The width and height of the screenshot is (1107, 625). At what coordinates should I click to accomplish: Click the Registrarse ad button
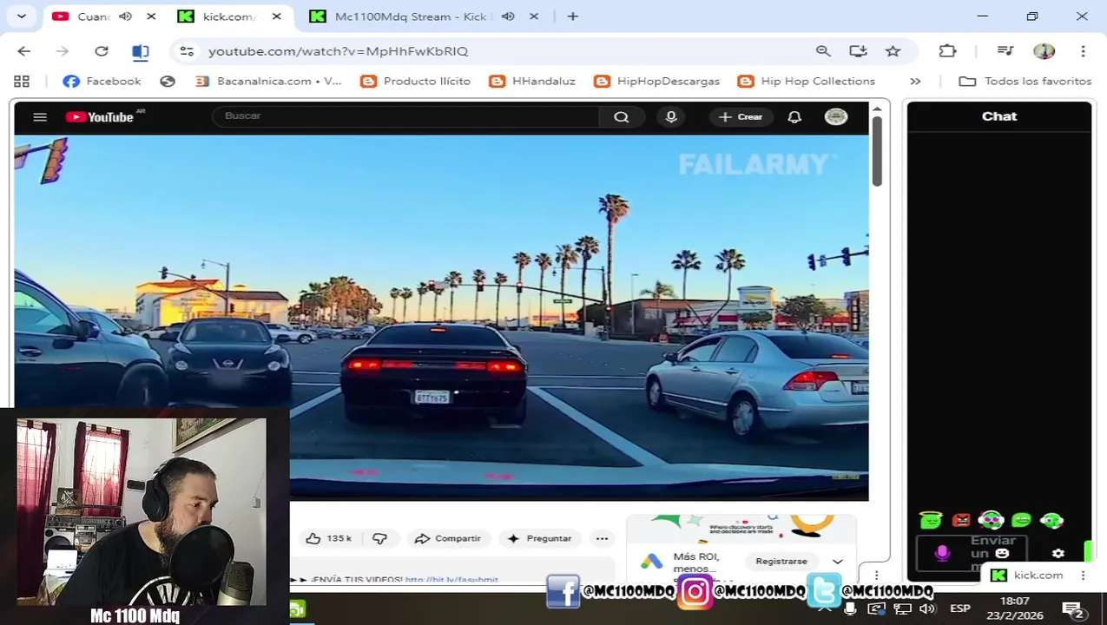[x=781, y=562]
